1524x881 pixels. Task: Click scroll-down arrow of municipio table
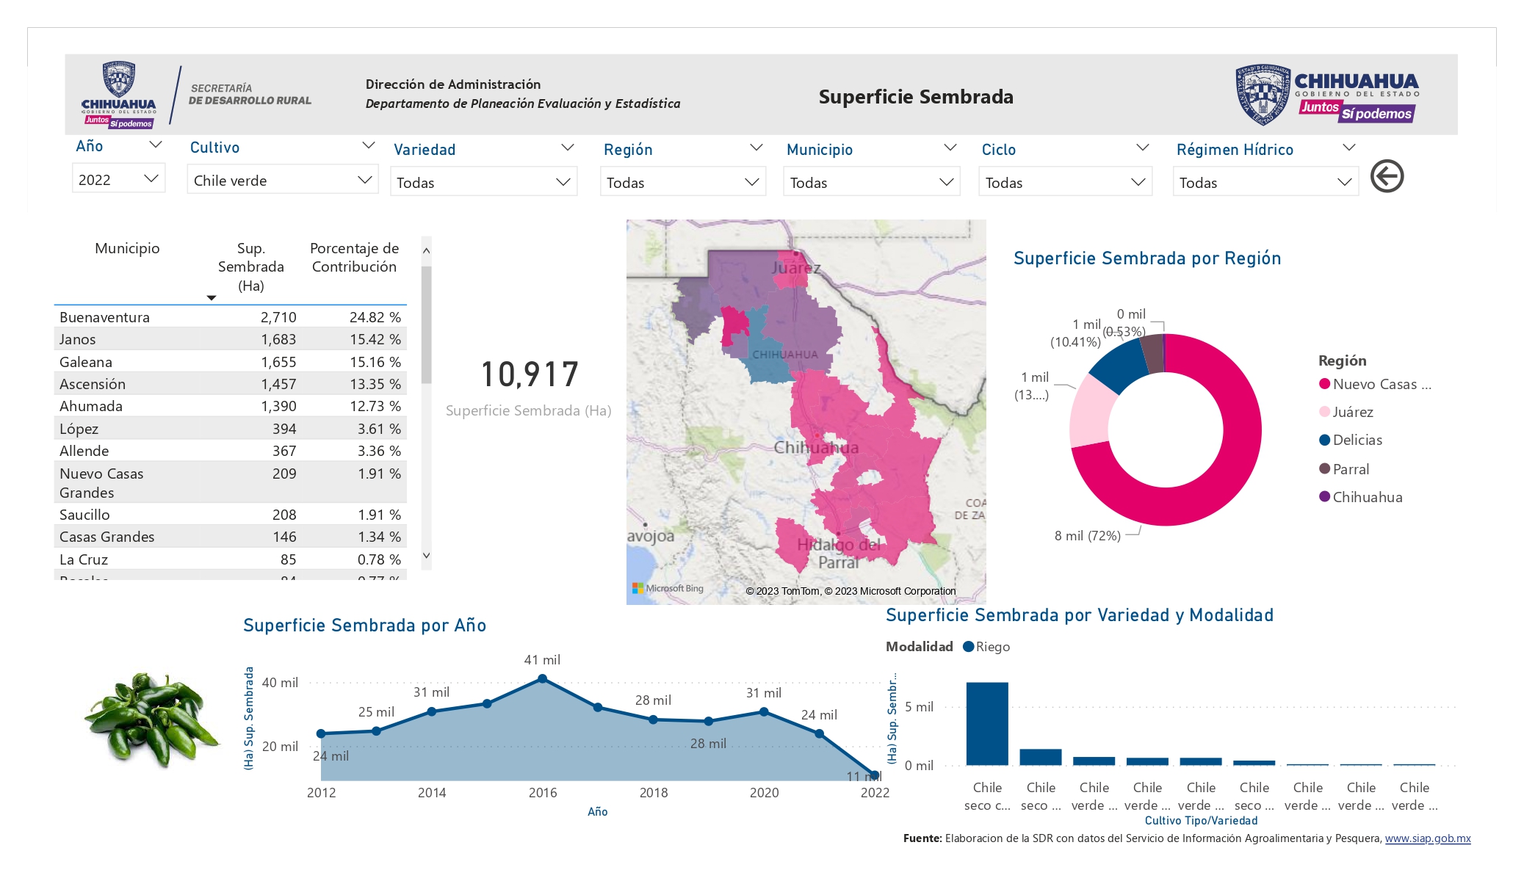point(426,556)
